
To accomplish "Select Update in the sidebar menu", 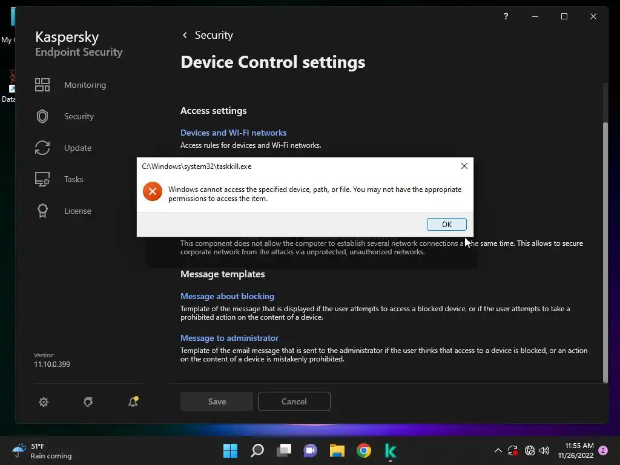I will [x=78, y=148].
